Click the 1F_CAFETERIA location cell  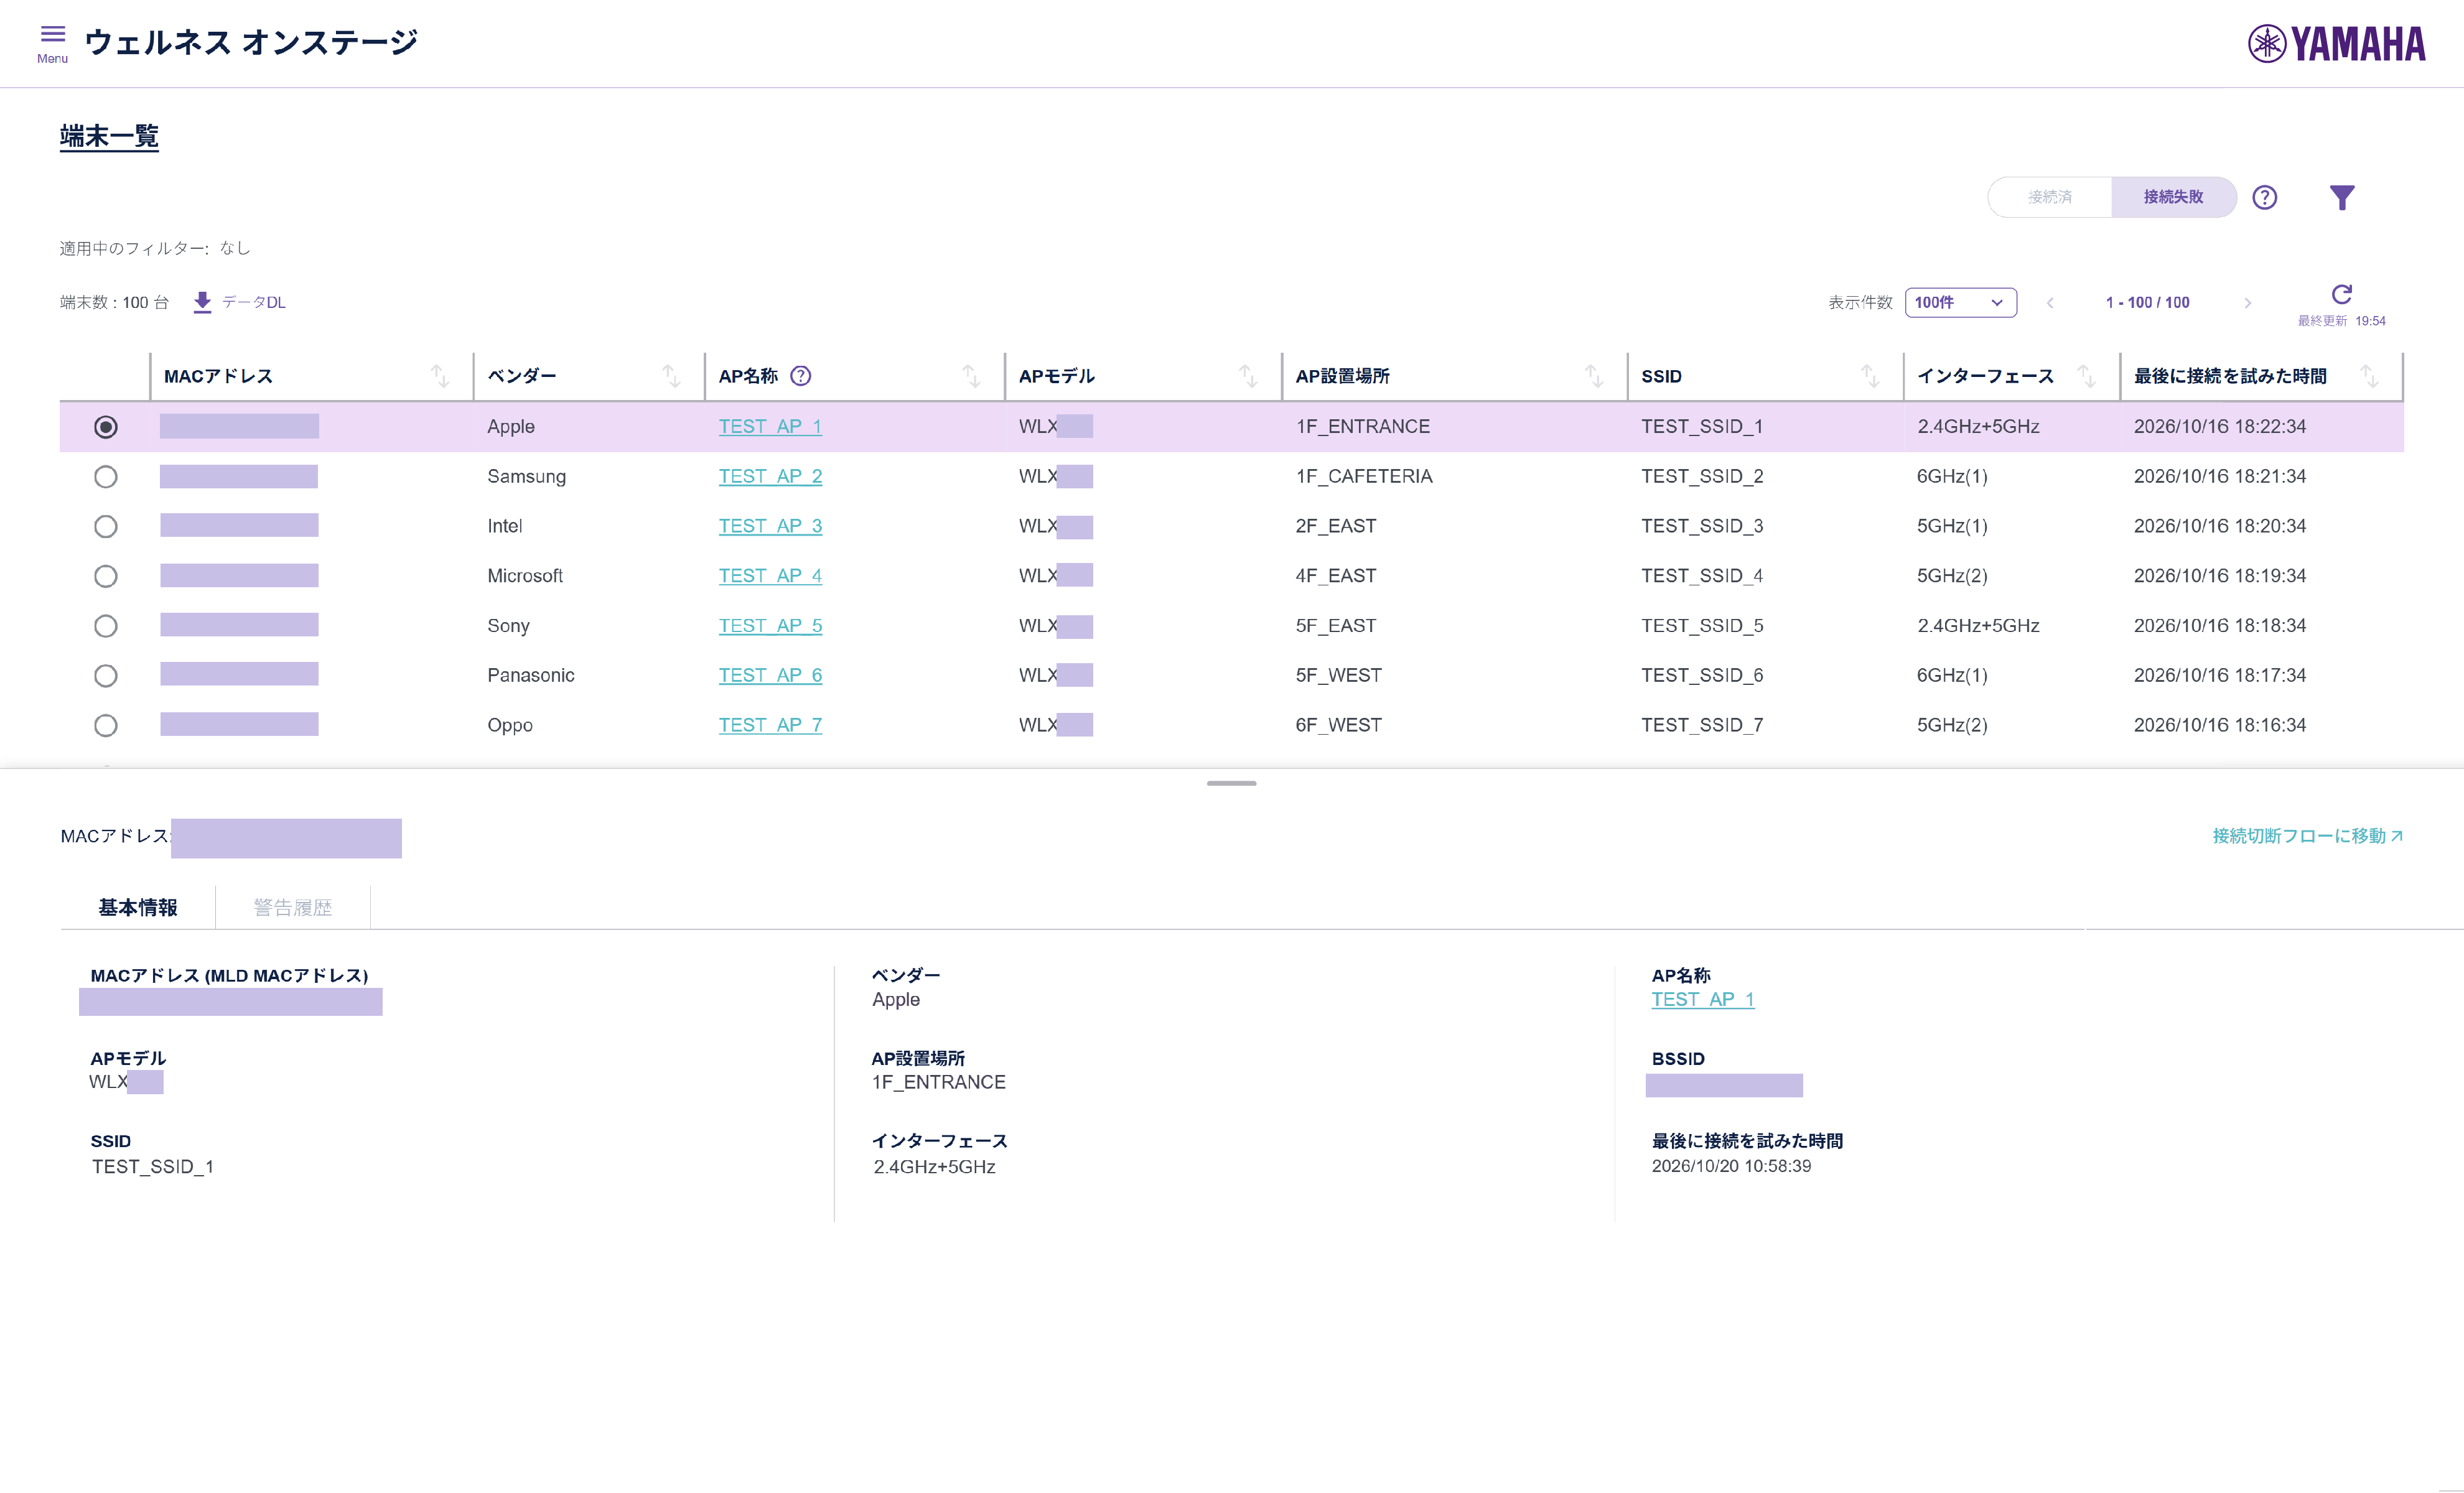(1364, 477)
